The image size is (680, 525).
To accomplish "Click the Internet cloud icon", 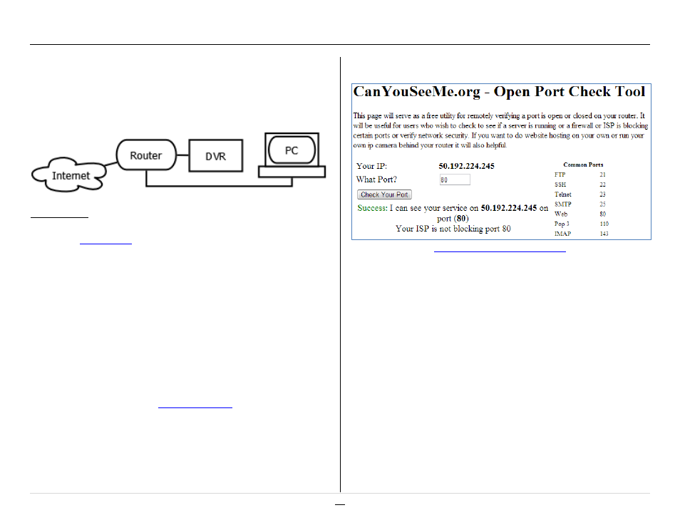I will [69, 175].
